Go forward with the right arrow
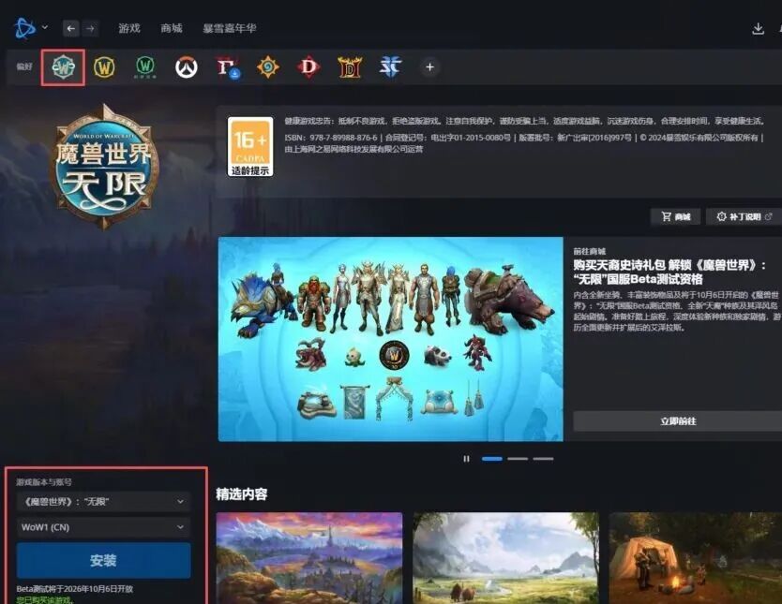782x604 pixels. pyautogui.click(x=90, y=28)
